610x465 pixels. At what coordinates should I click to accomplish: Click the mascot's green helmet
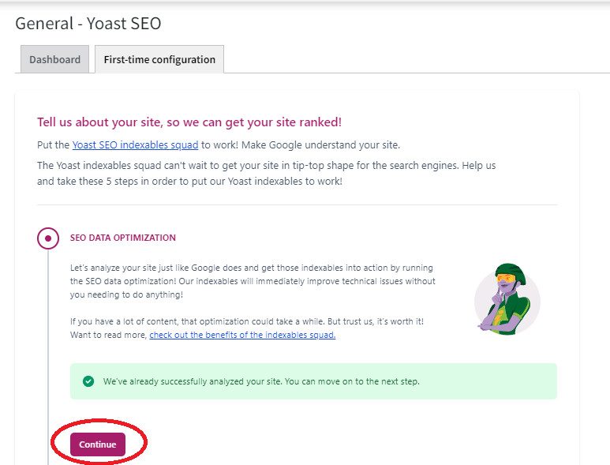pyautogui.click(x=504, y=272)
